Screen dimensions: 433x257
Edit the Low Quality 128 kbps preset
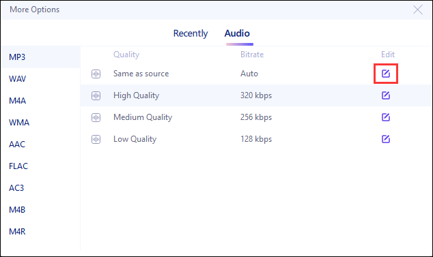(x=386, y=139)
